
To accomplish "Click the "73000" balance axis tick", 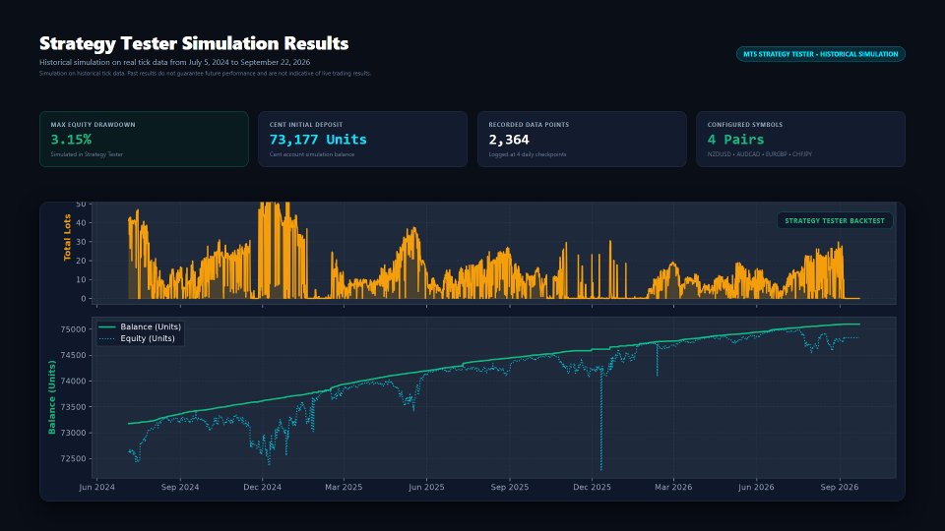I will (x=74, y=433).
